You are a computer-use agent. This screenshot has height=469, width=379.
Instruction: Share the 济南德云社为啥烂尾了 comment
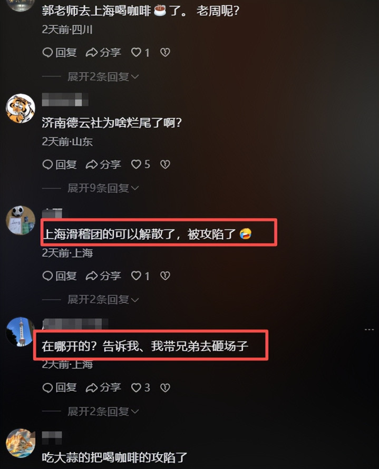(x=103, y=164)
